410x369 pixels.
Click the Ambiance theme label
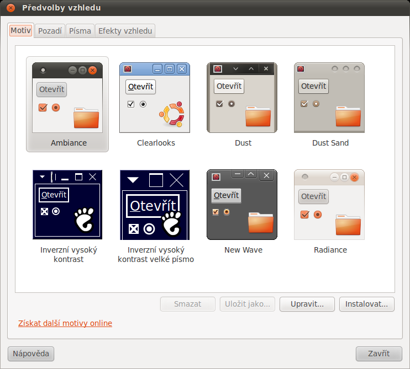point(69,143)
